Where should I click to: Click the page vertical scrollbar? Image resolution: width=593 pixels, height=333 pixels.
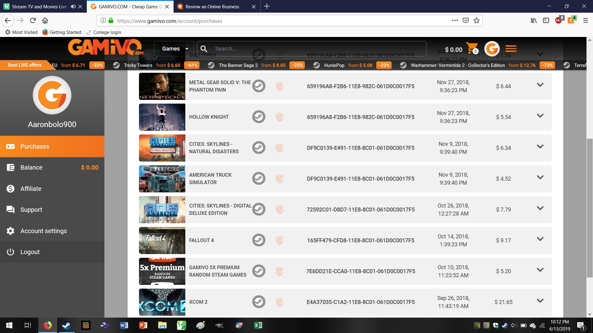[x=590, y=208]
